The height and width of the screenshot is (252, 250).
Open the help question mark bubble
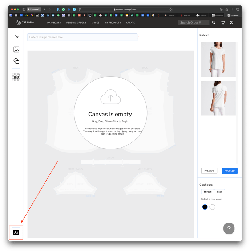tap(229, 228)
